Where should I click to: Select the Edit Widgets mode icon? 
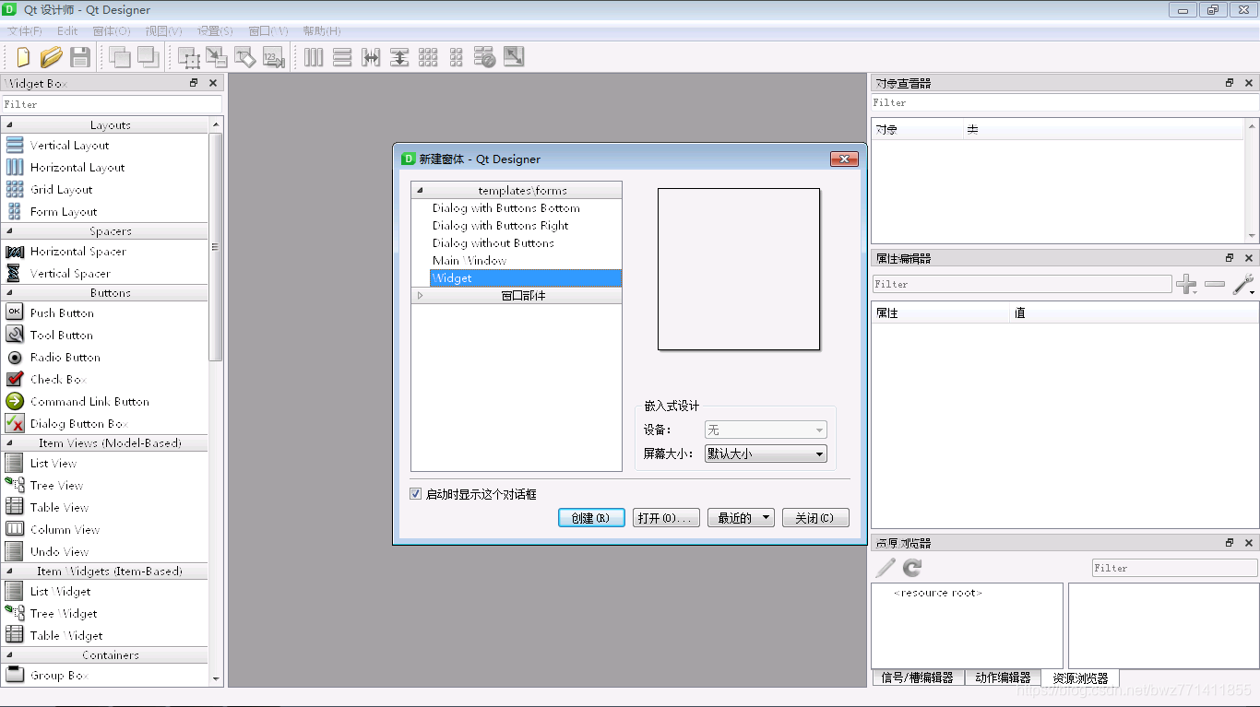189,57
